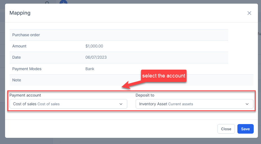261x144 pixels.
Task: Click the Payment Modes row label
Action: coord(27,69)
